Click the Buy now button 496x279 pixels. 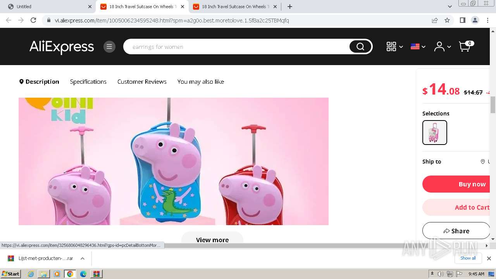pos(456,184)
